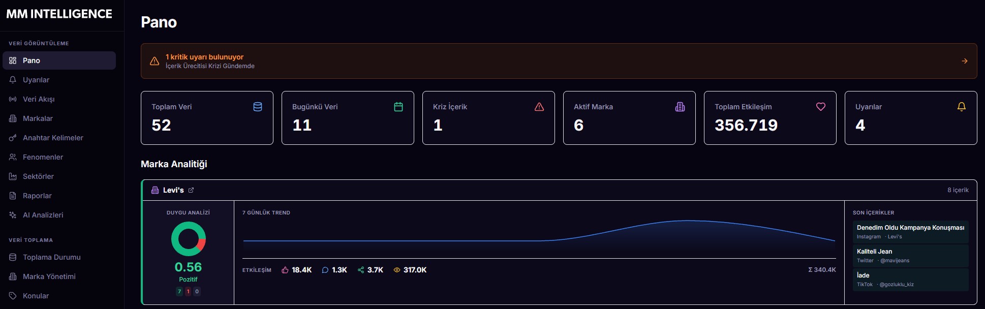Click the share icon in Etkileşim row
This screenshot has height=309, width=985.
tap(361, 270)
